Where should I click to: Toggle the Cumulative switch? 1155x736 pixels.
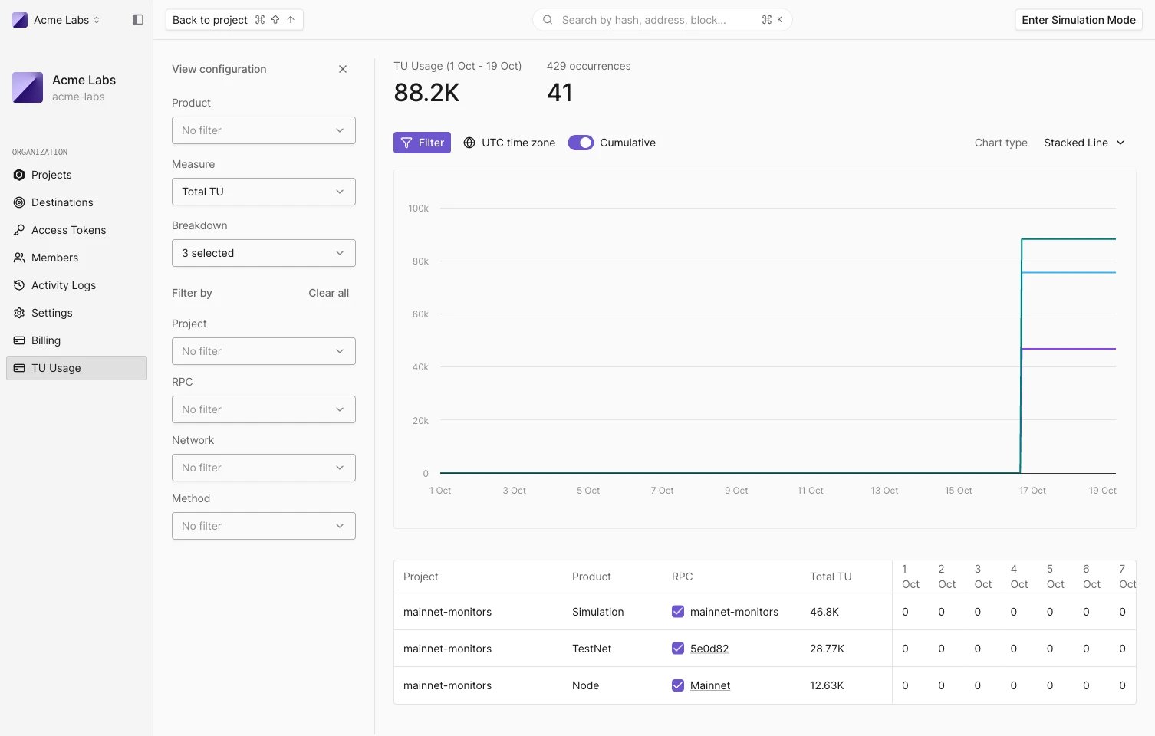point(581,143)
